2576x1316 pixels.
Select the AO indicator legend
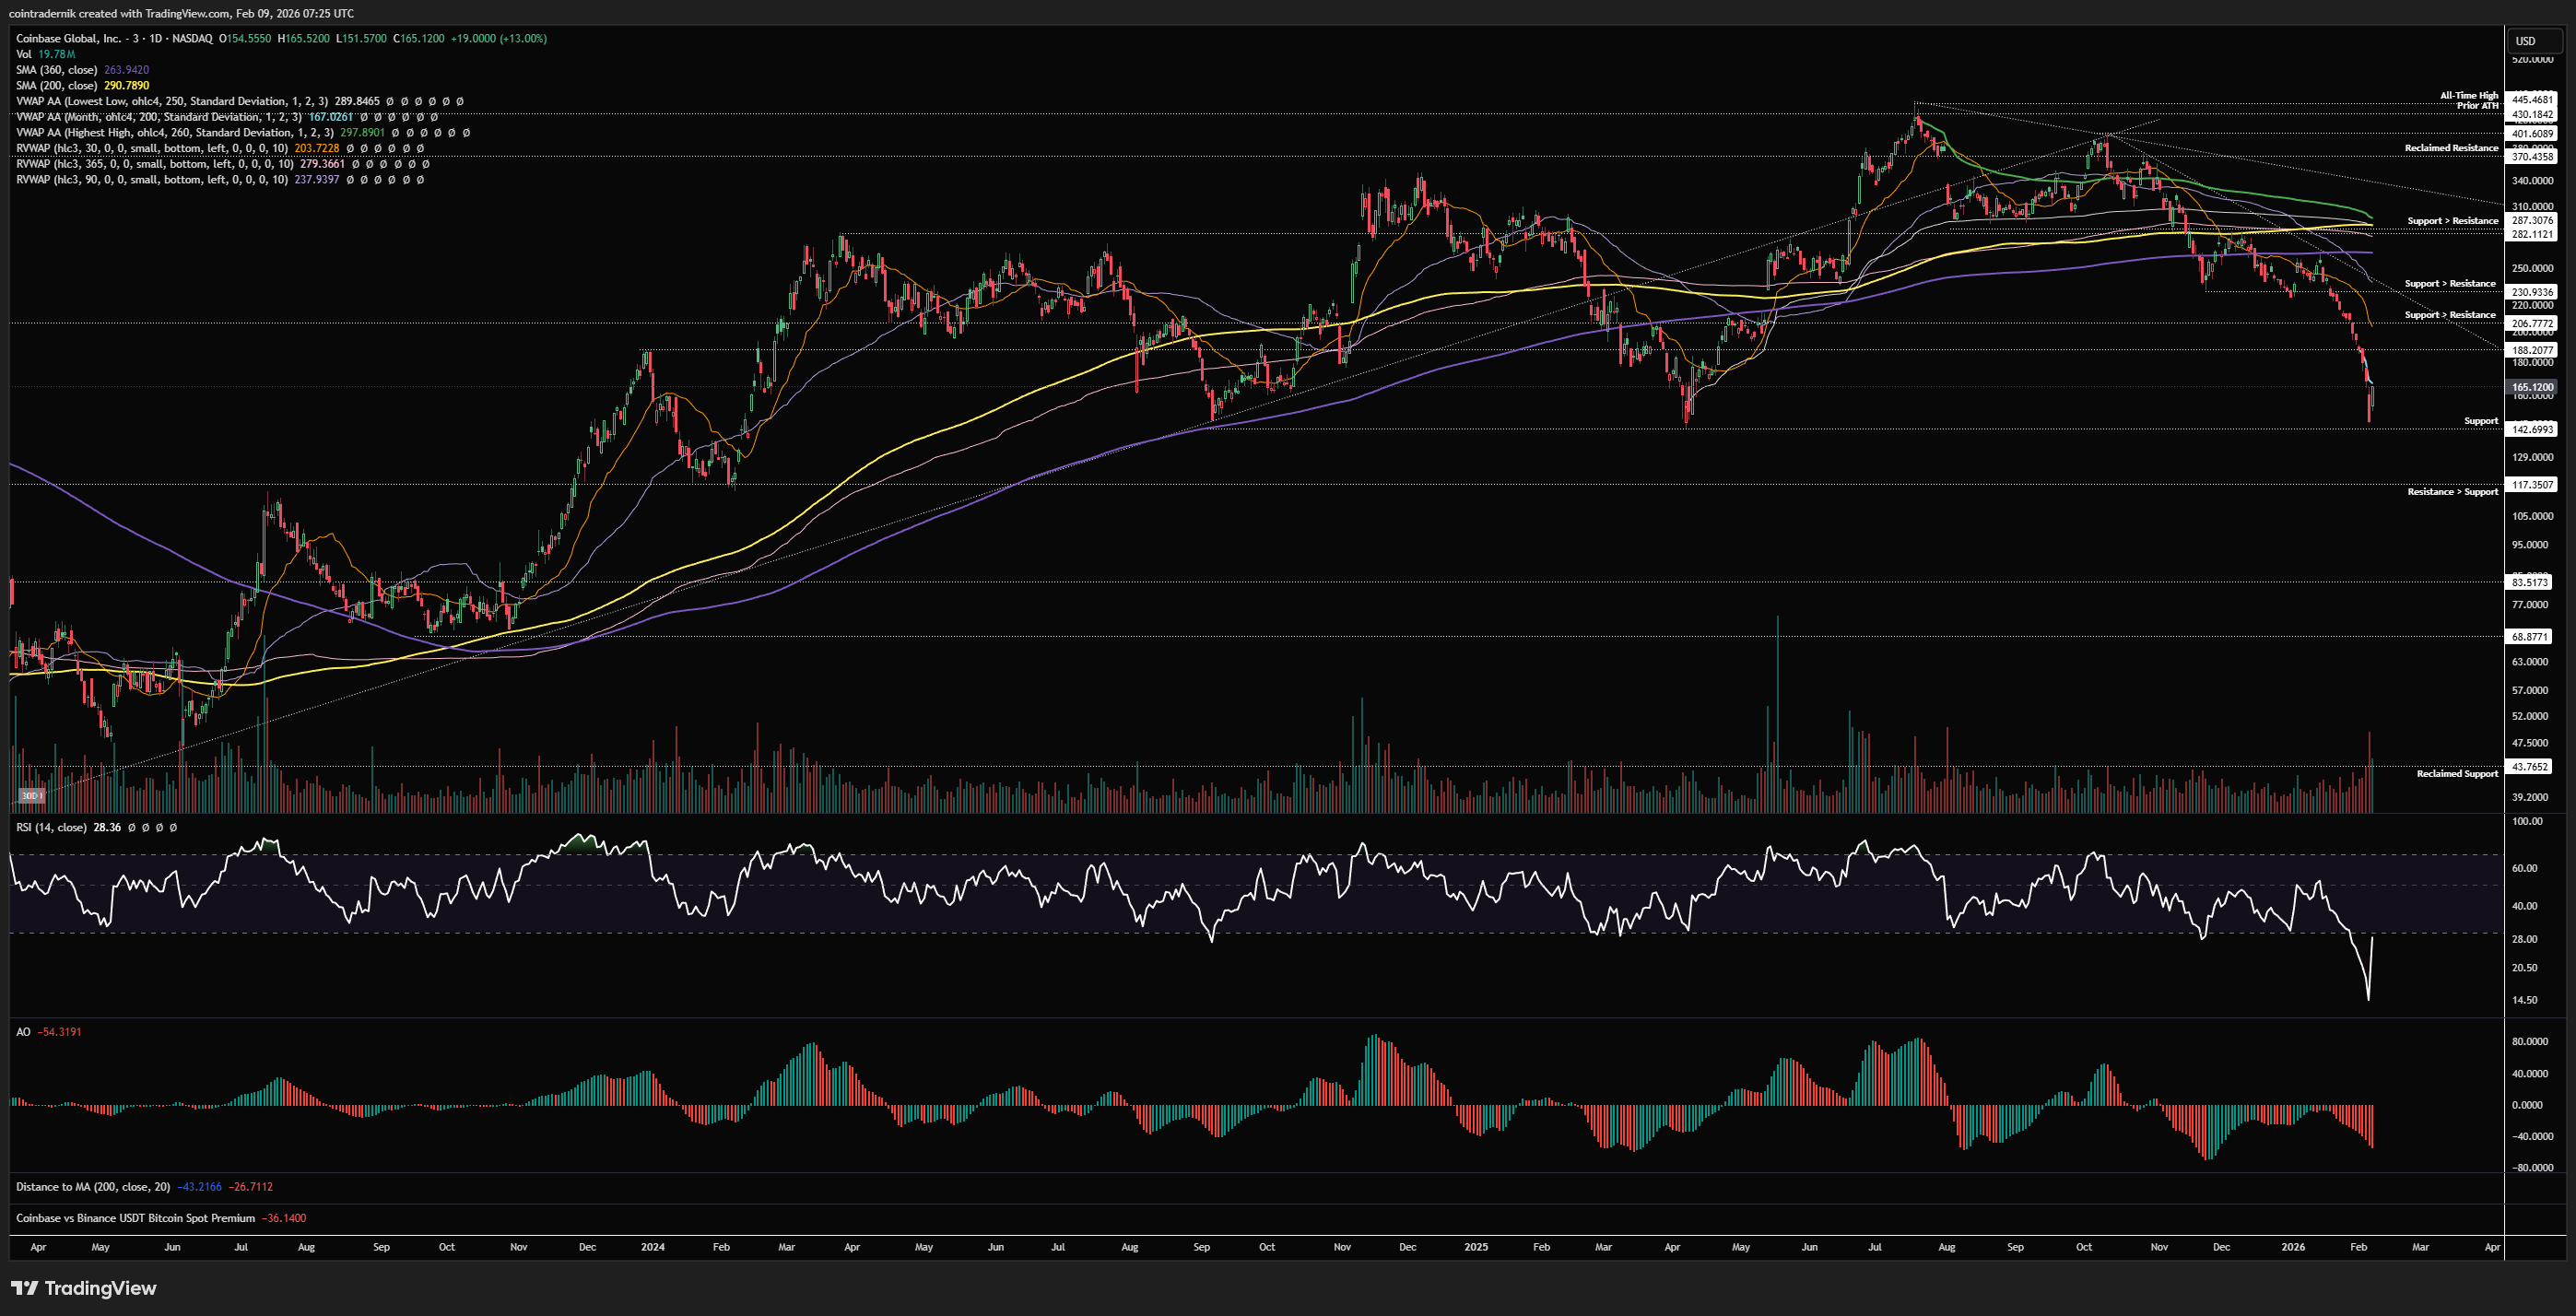click(23, 1031)
